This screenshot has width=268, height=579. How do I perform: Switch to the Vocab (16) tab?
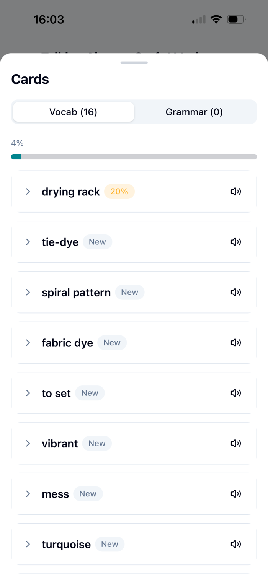[x=73, y=112]
